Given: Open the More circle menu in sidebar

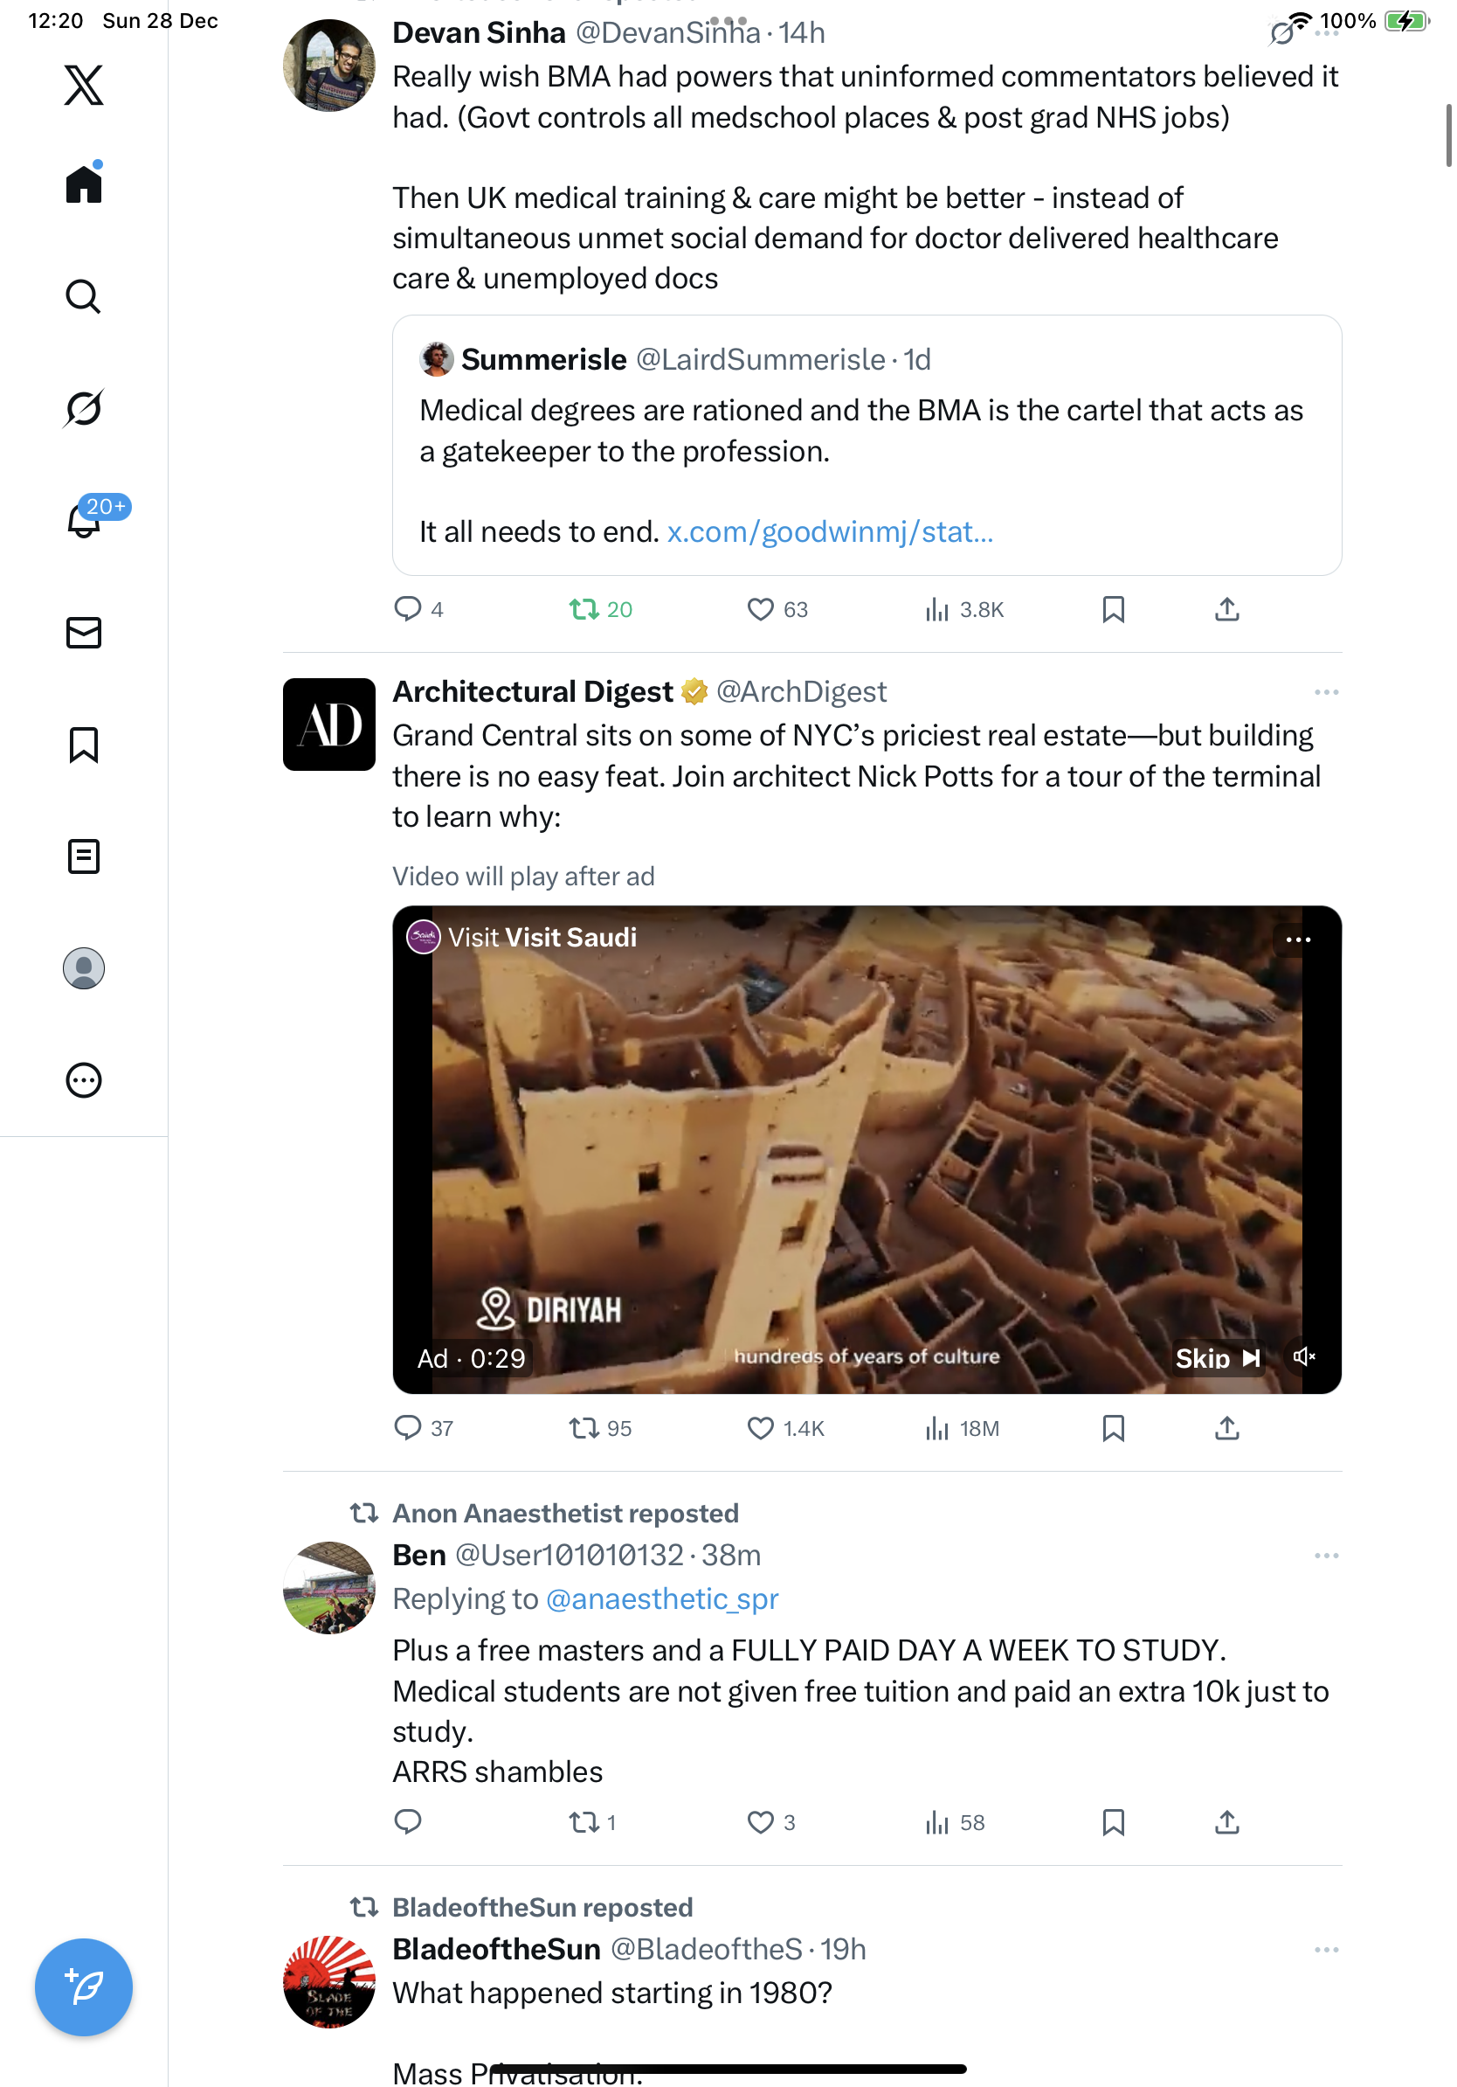Looking at the screenshot, I should click(x=83, y=1080).
